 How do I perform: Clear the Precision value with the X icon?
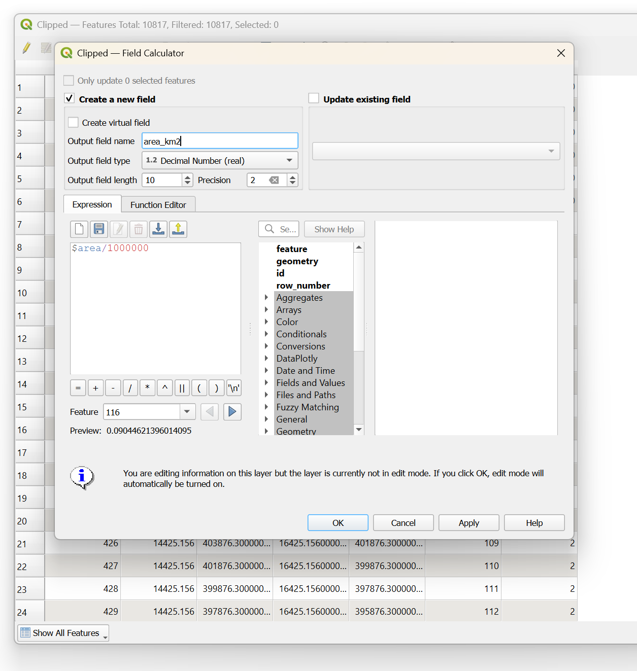(274, 180)
